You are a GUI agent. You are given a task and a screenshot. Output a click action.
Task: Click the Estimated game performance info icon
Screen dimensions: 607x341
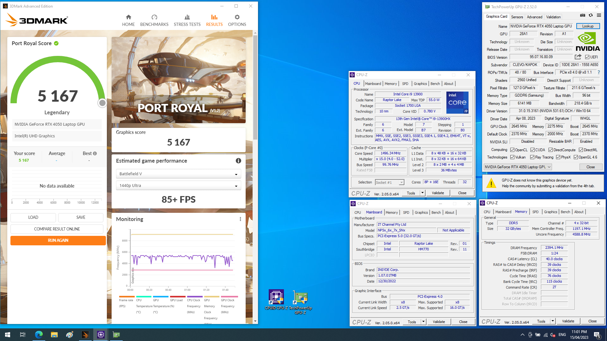[x=238, y=161]
